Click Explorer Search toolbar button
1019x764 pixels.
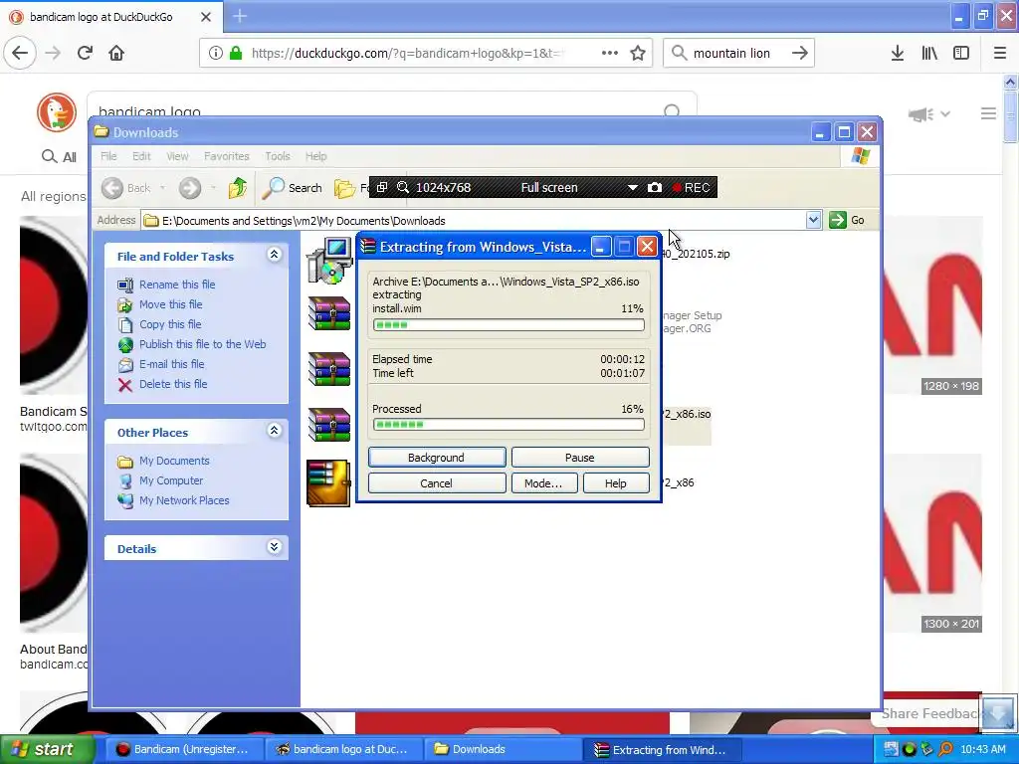[293, 188]
